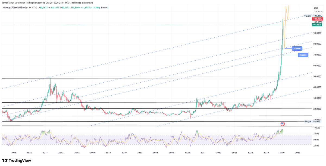Screen dimensions: 326x166
Task: Click the 1H interval label
Action: (29, 7)
